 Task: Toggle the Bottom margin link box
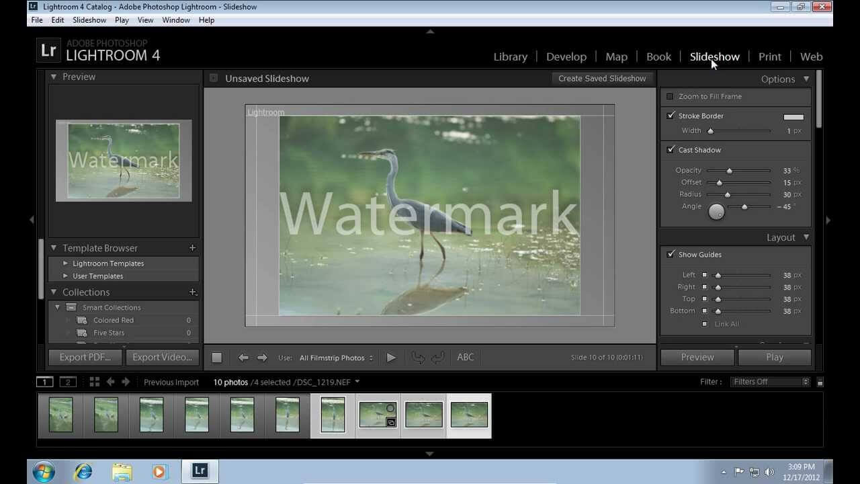[x=704, y=311]
